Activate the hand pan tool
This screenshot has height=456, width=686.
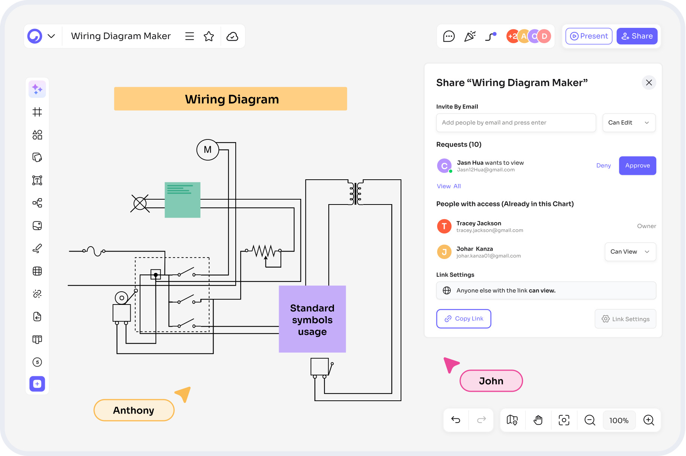[538, 420]
